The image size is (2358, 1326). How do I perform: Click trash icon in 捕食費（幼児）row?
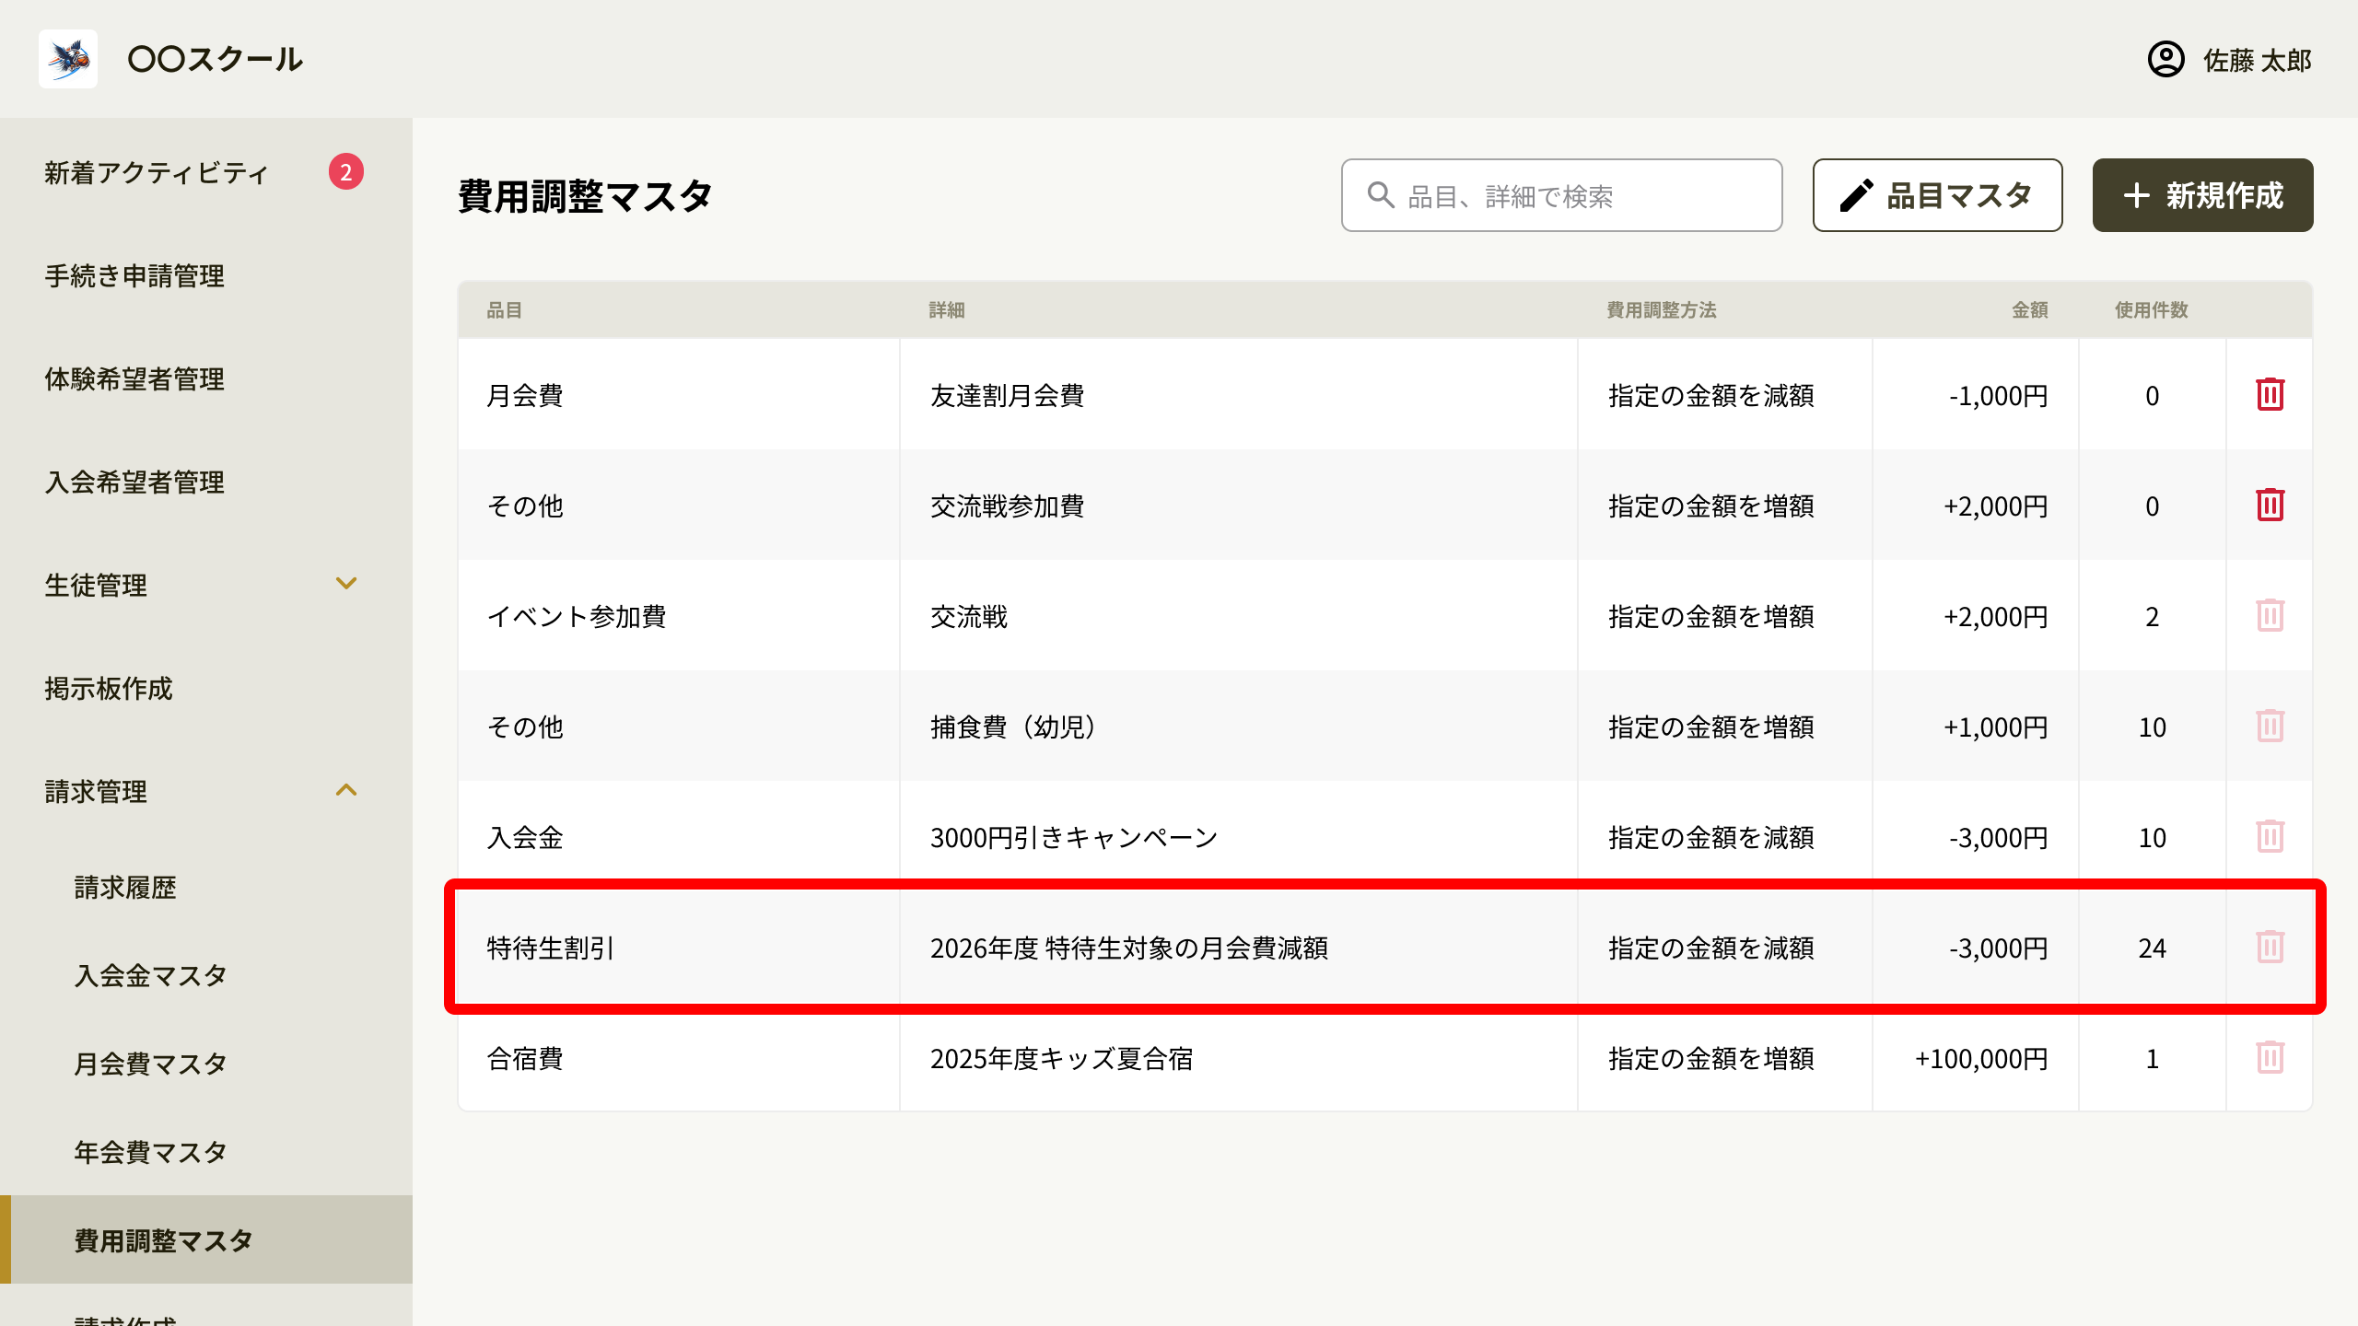[2270, 726]
